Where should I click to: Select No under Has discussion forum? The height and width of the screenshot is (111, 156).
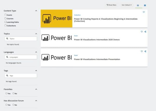13,105
